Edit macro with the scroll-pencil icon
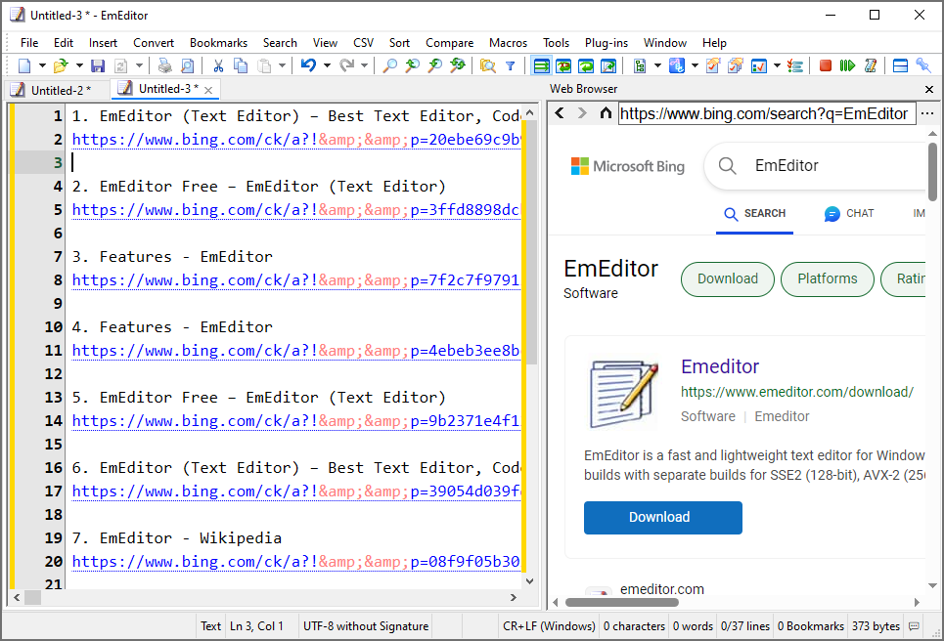The image size is (944, 641). point(871,65)
